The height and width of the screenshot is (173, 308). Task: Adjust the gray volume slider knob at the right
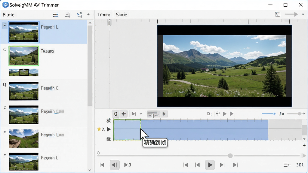pyautogui.click(x=299, y=114)
